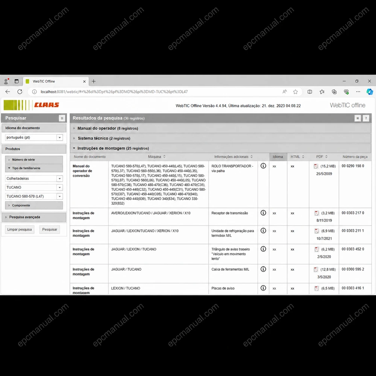Viewport: 376px width, 376px height.
Task: Open the 15,2 MB PDF icon
Action: coord(316,166)
